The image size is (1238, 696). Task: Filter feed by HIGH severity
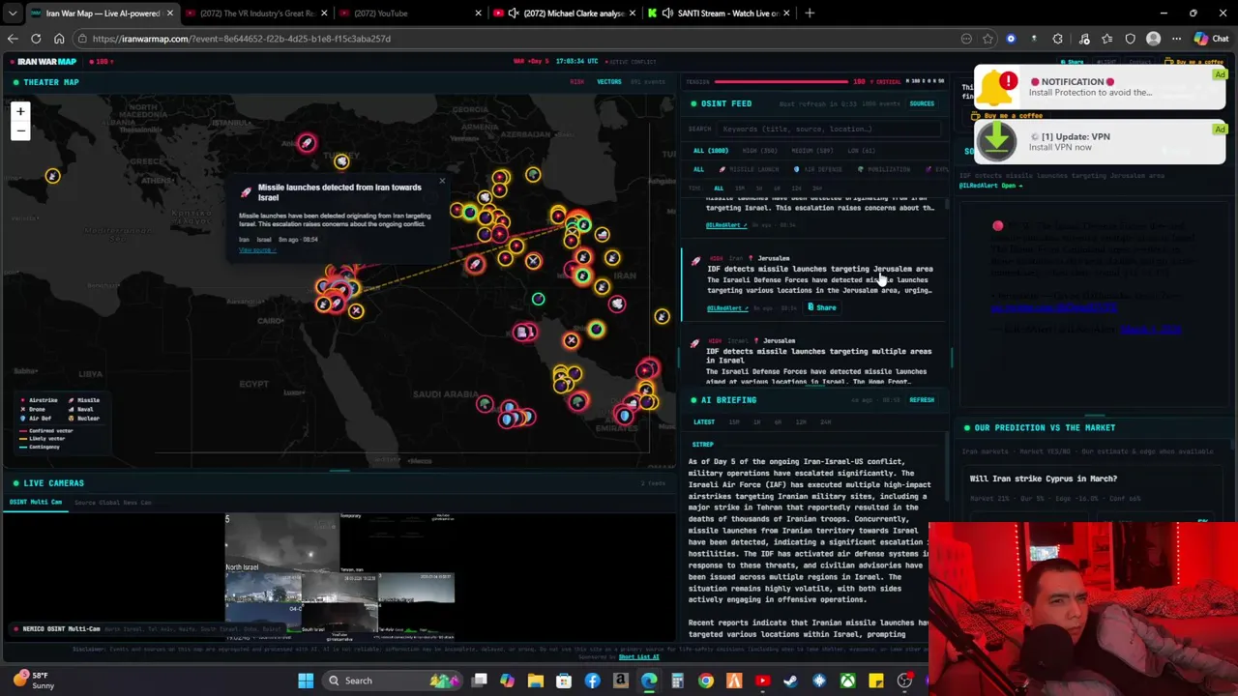click(760, 151)
